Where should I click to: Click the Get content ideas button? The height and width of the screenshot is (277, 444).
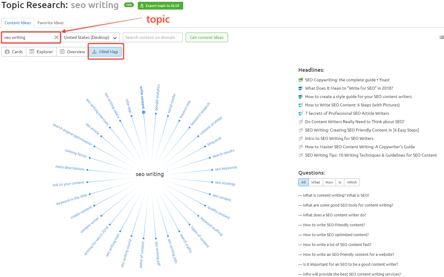click(x=206, y=37)
